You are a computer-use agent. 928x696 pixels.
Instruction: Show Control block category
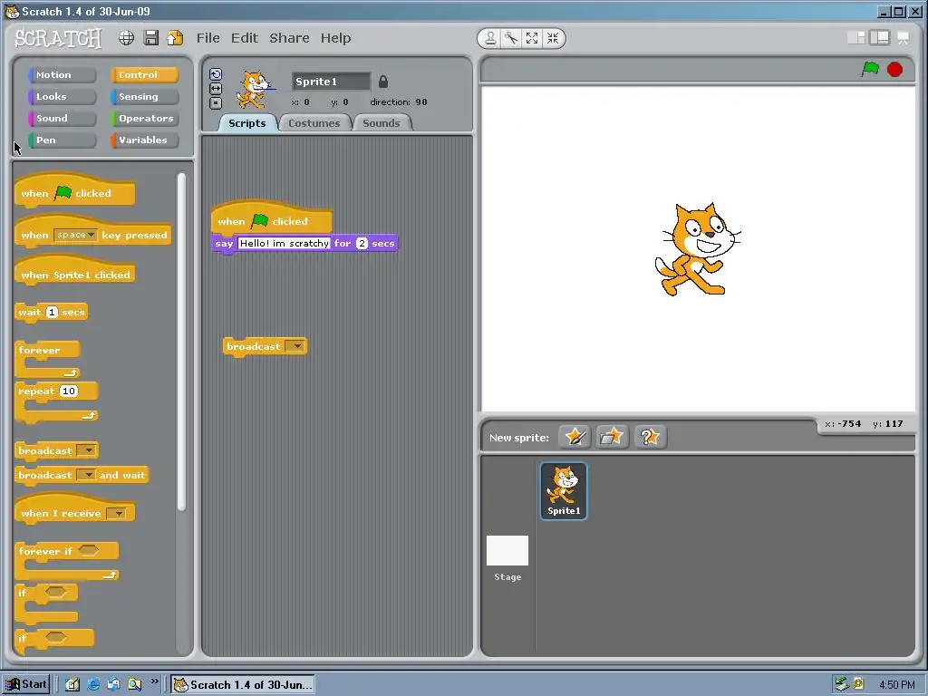[x=144, y=74]
